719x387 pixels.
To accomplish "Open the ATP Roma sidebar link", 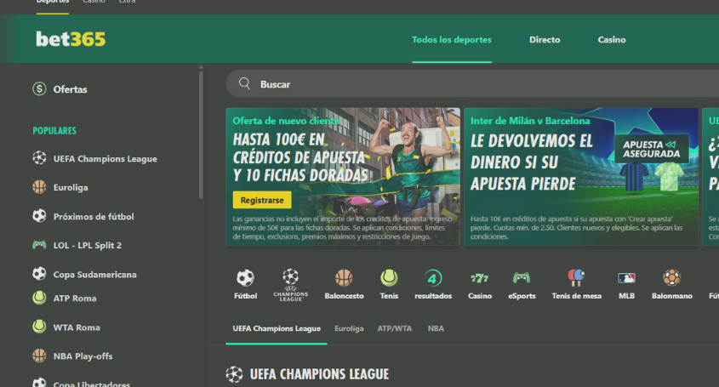I will (75, 298).
